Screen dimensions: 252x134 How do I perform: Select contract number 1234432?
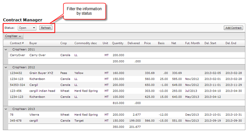point(16,73)
